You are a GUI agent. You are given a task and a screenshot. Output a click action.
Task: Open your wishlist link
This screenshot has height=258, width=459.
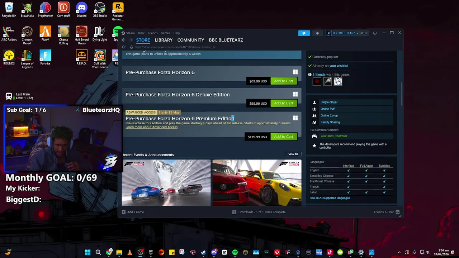click(339, 66)
